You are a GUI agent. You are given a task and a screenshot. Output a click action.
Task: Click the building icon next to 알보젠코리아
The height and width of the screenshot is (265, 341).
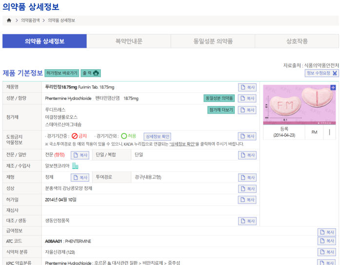[75, 166]
